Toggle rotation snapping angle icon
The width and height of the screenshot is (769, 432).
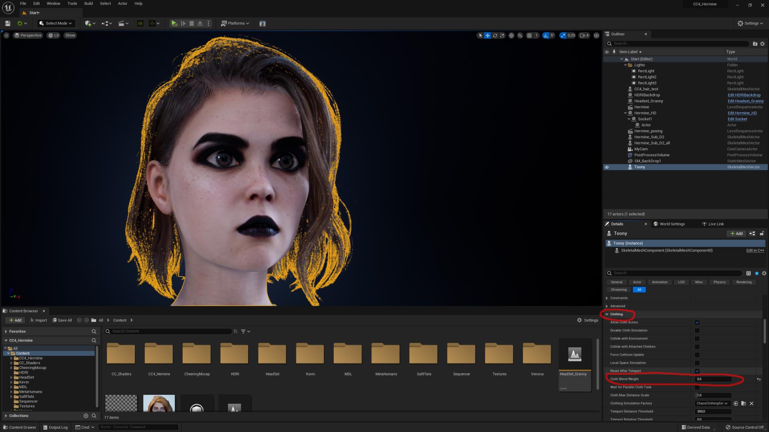[546, 35]
